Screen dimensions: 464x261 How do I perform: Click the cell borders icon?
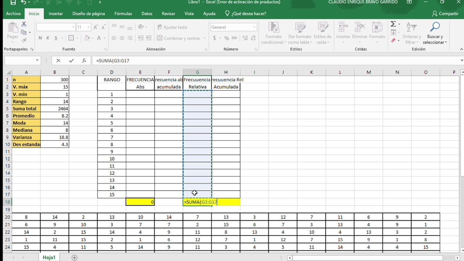[x=71, y=38]
